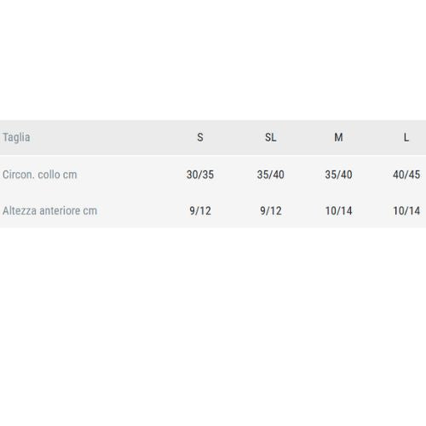Select 10/14 height value under M column
The image size is (426, 426).
338,210
